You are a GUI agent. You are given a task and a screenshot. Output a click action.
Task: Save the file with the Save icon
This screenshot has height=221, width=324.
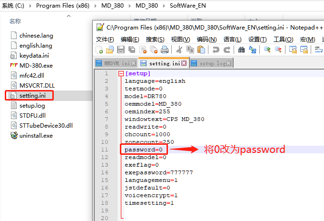click(121, 50)
